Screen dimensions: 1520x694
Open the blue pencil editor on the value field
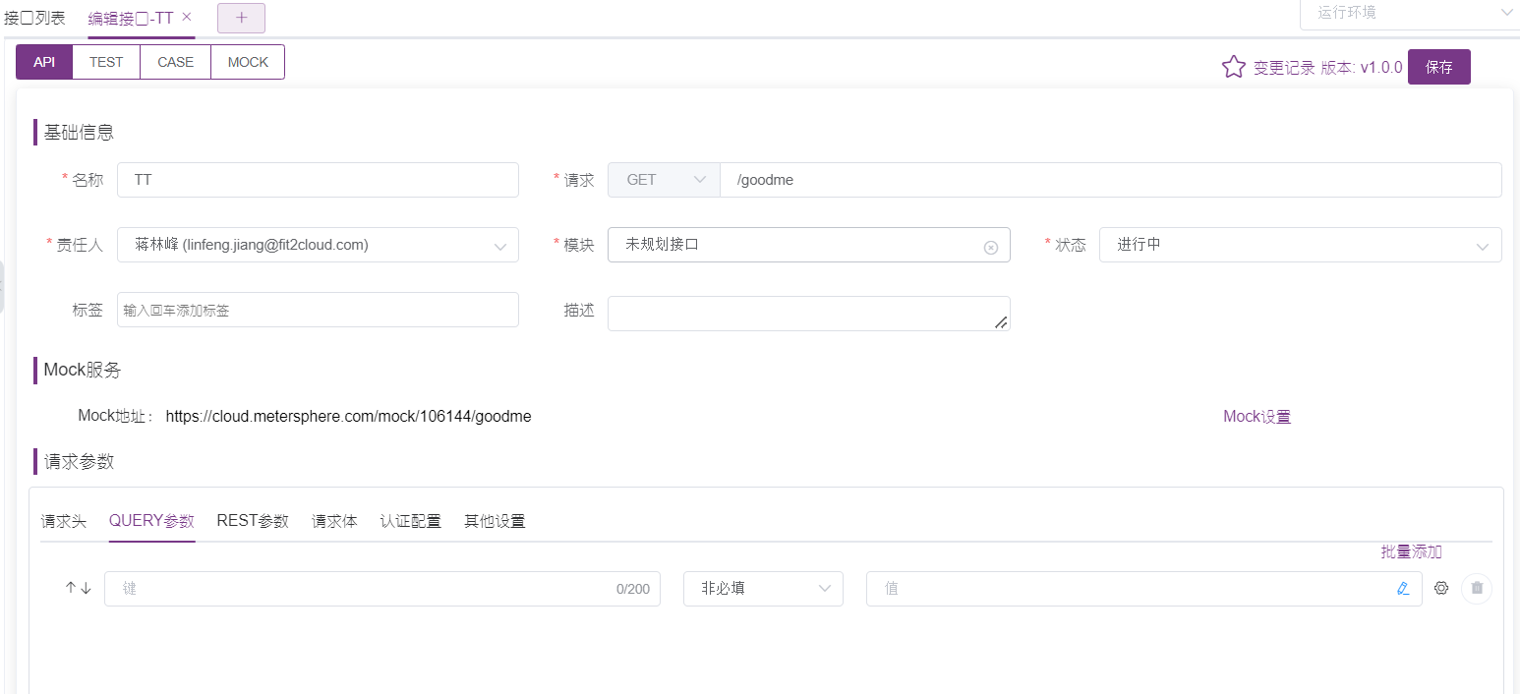pyautogui.click(x=1403, y=588)
